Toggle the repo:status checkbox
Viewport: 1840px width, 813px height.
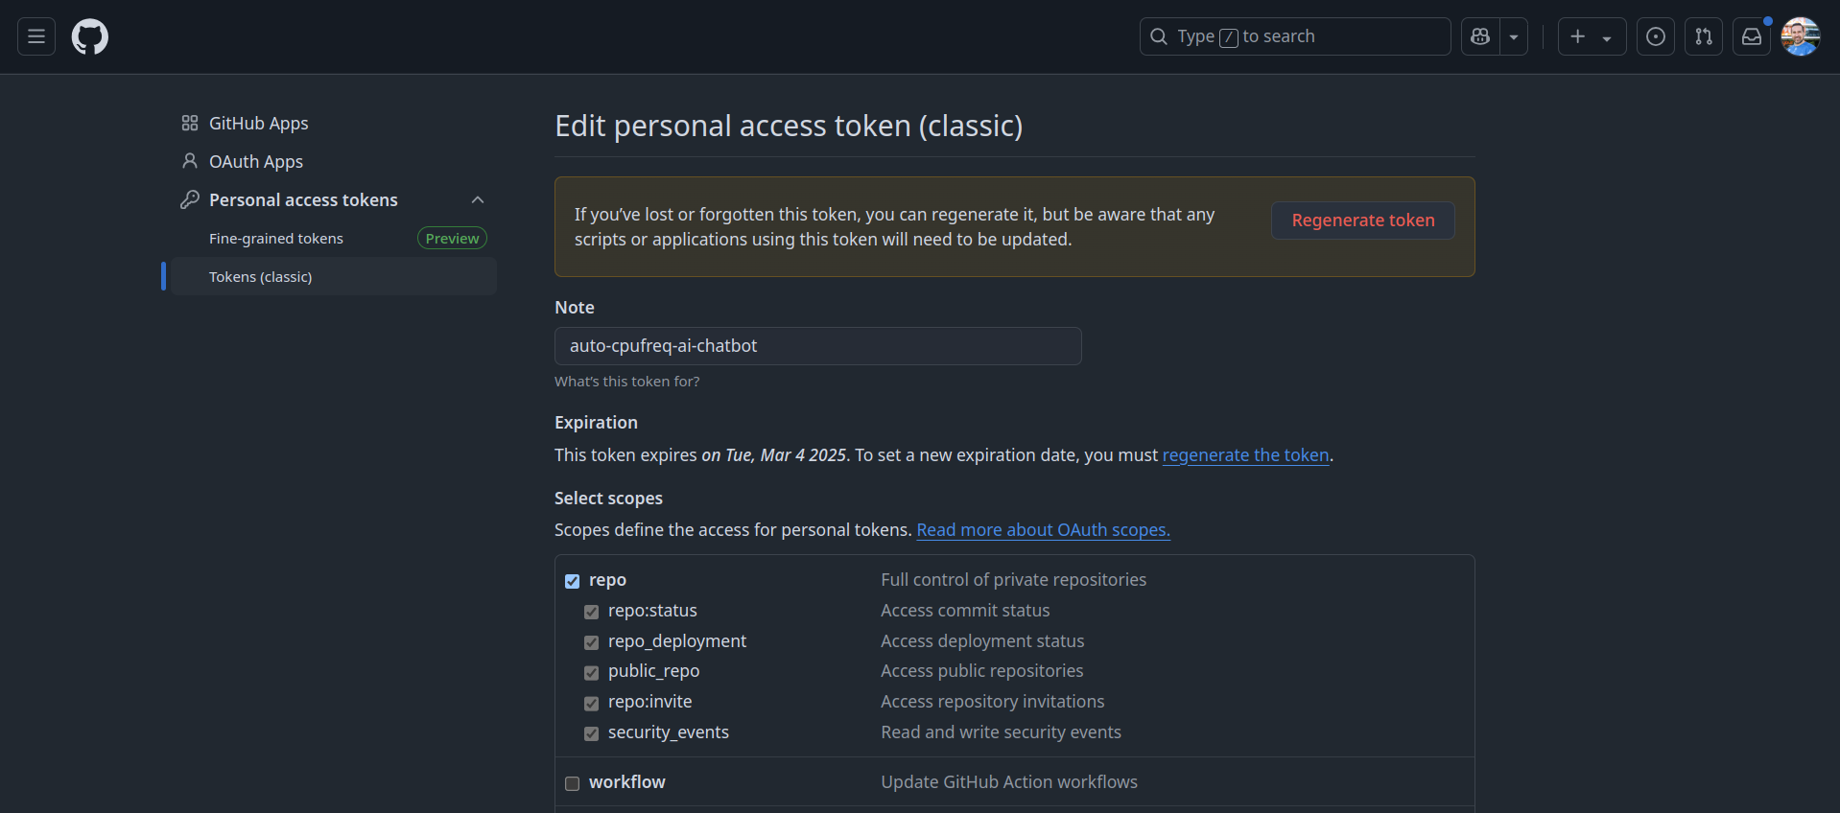click(x=592, y=612)
